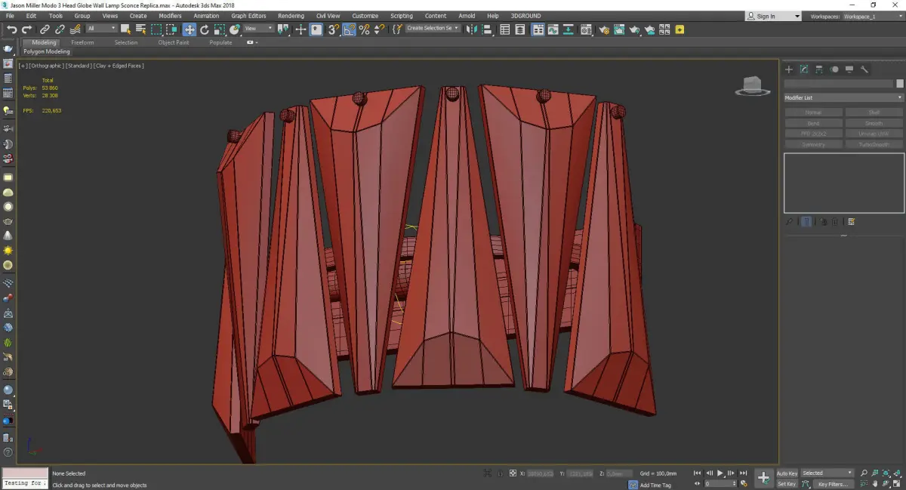Click the object color swatch in command panel
This screenshot has height=490, width=906.
[899, 84]
